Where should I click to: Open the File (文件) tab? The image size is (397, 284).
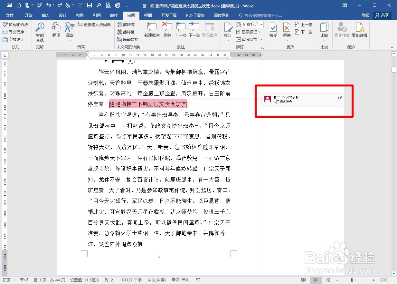(x=10, y=15)
